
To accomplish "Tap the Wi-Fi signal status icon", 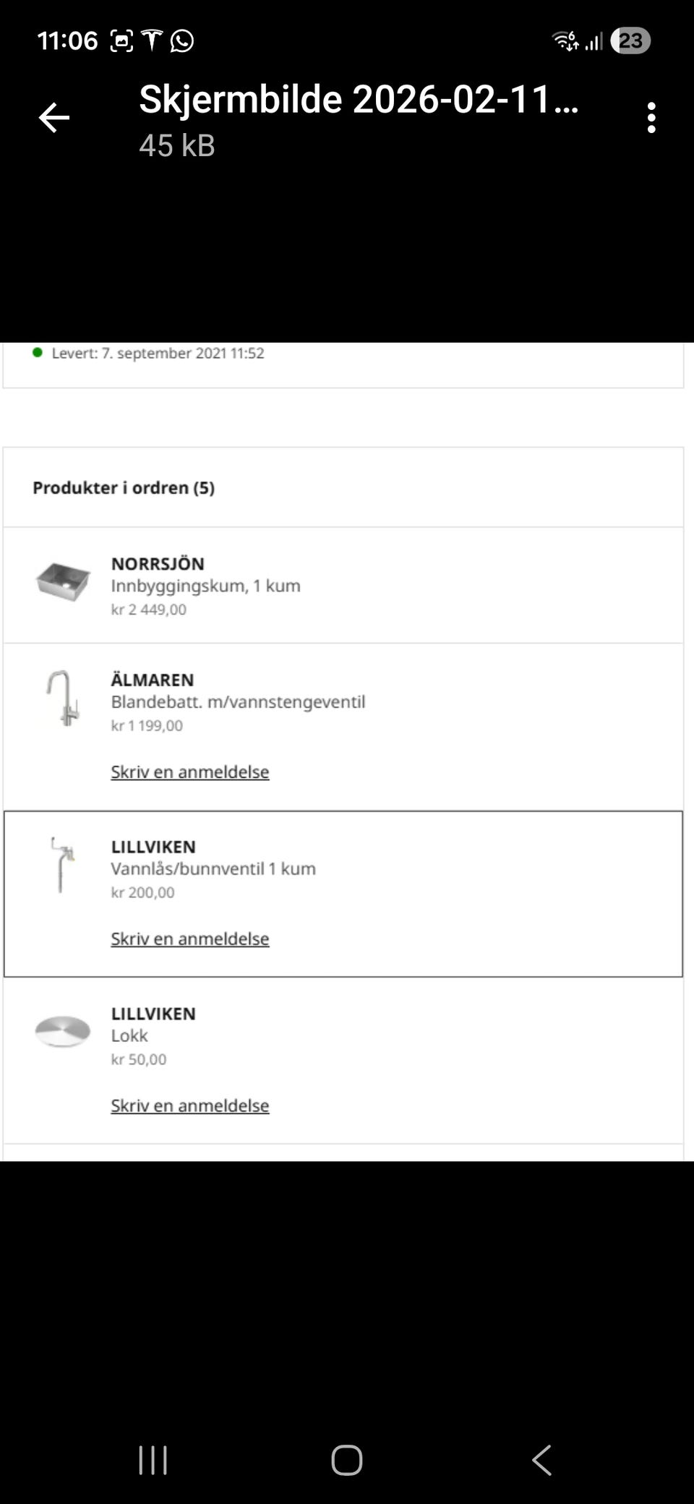I will [x=566, y=40].
